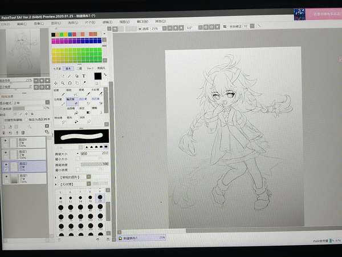Hide bottom layer 图层1 eye icon
Viewport: 342px width, 257px height.
coord(6,176)
